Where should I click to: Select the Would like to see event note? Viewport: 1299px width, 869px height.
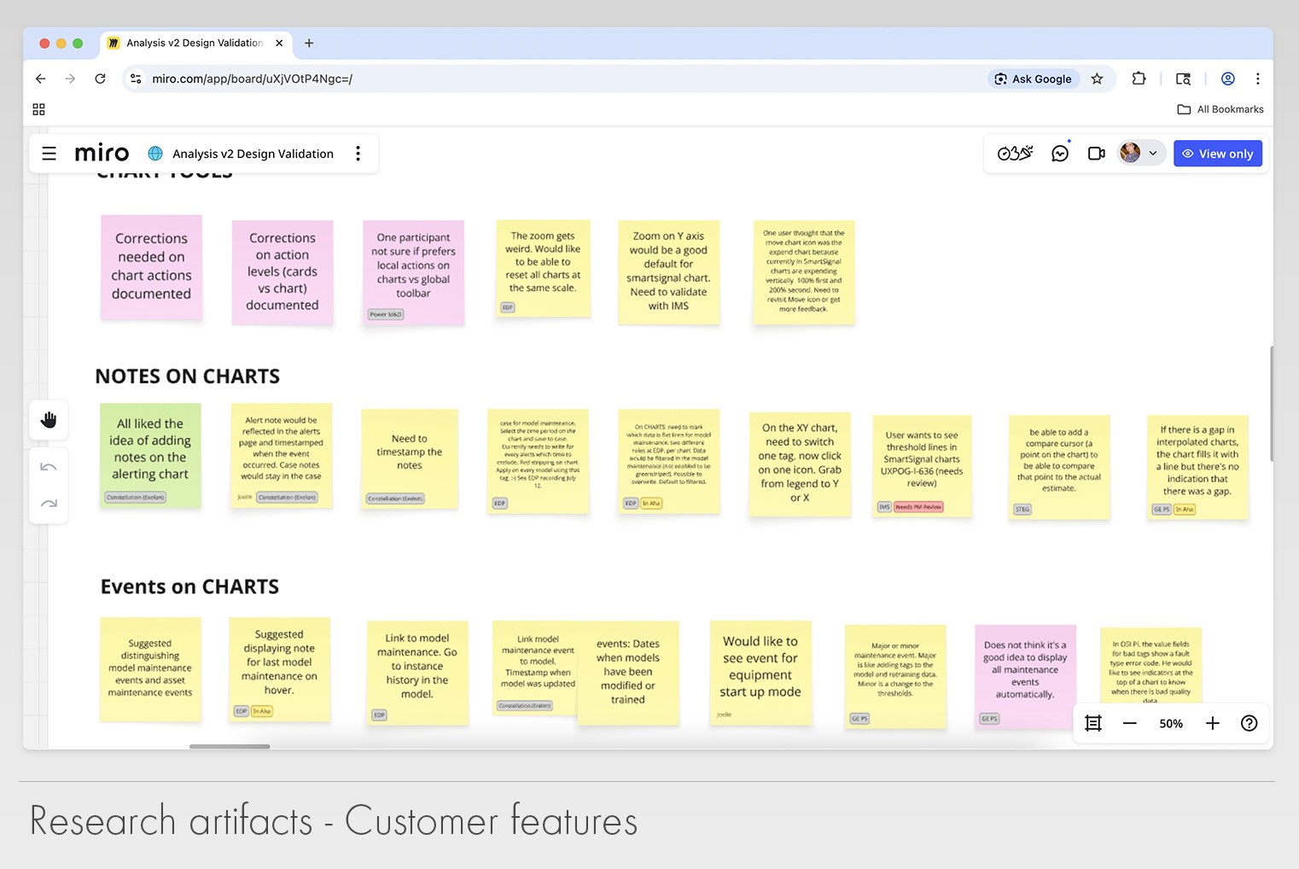click(x=760, y=673)
